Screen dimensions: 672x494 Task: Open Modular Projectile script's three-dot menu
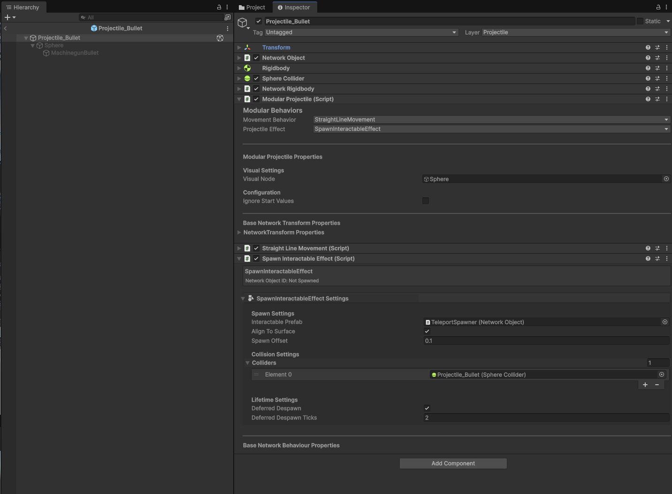(x=667, y=99)
